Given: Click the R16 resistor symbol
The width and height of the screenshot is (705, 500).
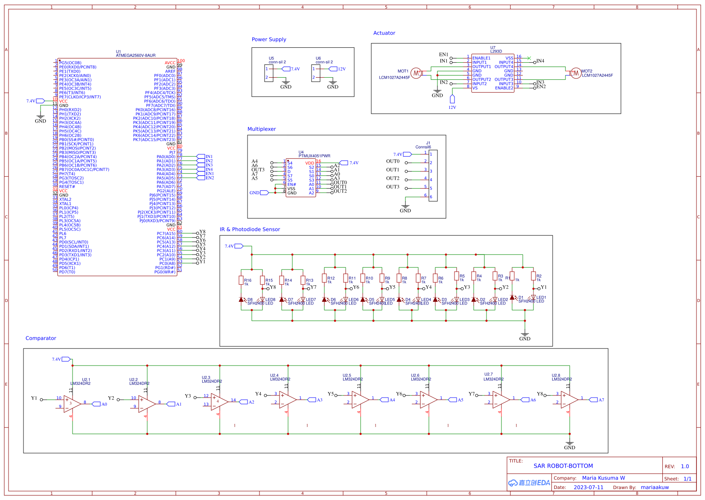Looking at the screenshot, I should (241, 281).
